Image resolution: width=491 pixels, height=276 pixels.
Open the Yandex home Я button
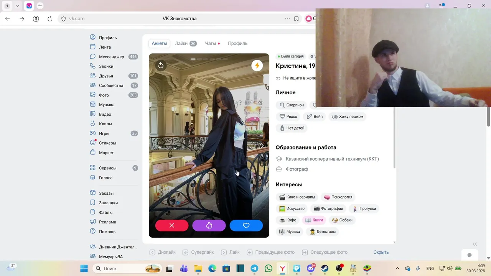(x=36, y=18)
